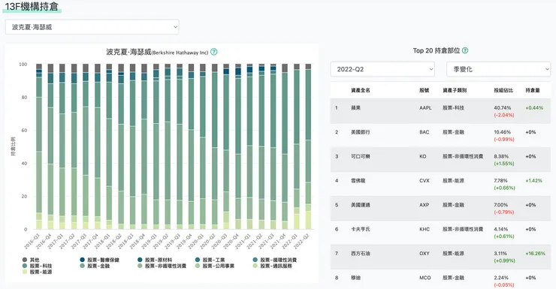
Task: Click the 2016-Q3 bar in the chart
Action: [39, 146]
